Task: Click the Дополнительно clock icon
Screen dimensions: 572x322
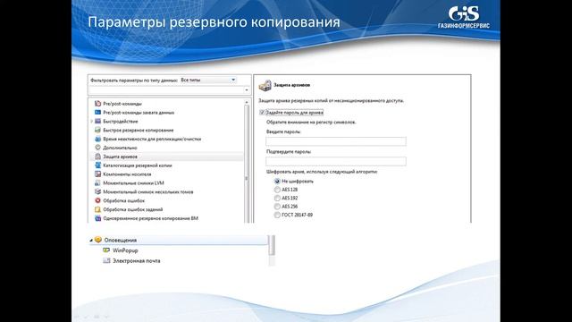Action: (97, 148)
